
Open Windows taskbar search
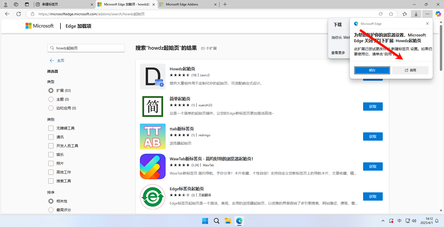click(x=217, y=221)
